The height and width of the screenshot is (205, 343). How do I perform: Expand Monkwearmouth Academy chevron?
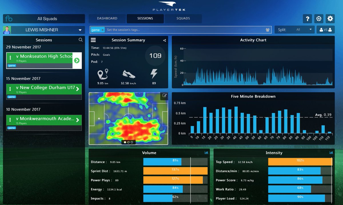point(78,120)
